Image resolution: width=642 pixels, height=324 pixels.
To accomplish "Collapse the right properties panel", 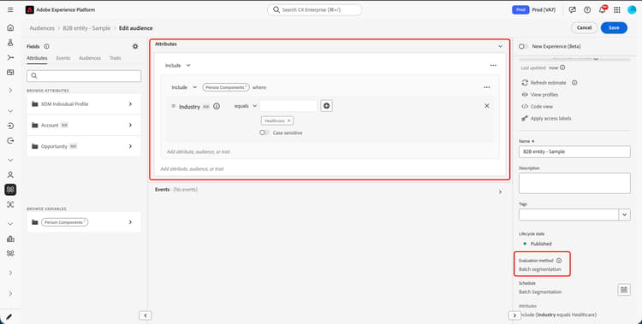I will point(514,315).
